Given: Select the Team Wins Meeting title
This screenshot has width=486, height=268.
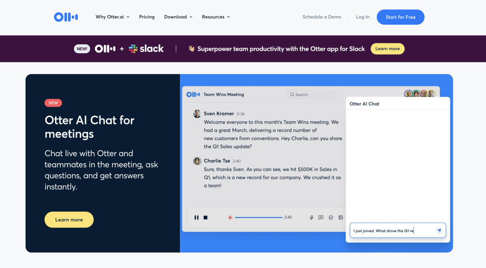Looking at the screenshot, I should [x=224, y=95].
